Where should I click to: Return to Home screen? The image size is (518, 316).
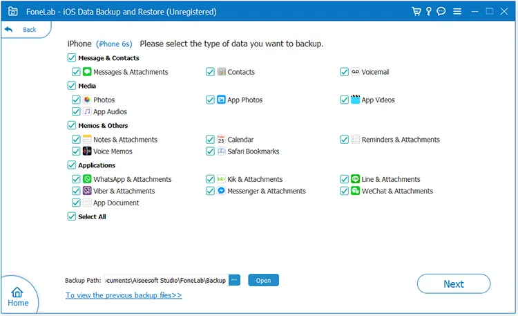pos(18,297)
